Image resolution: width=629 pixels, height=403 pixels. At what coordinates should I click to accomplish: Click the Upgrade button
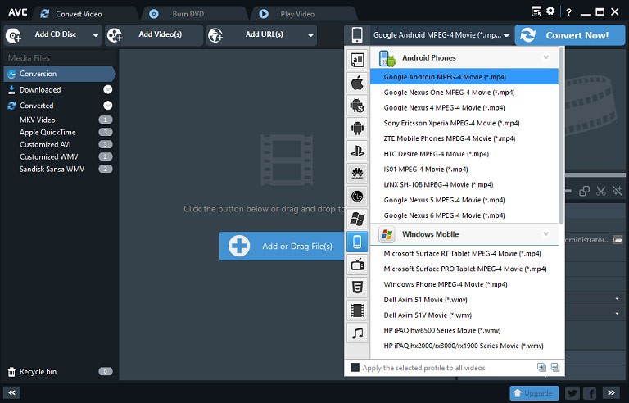pos(534,393)
